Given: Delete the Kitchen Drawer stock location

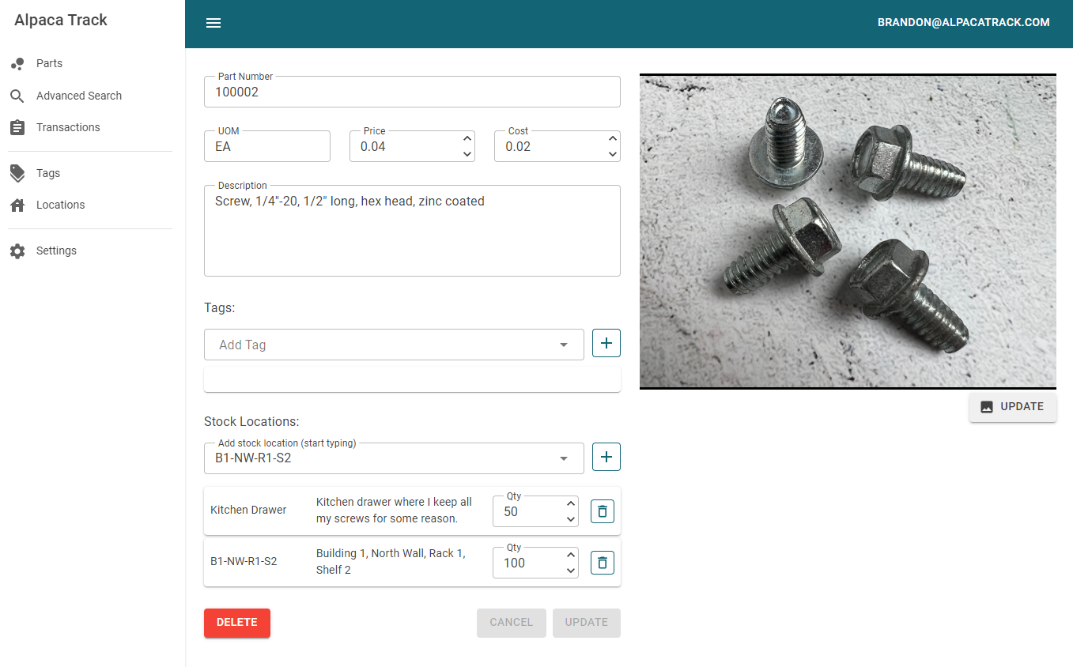Looking at the screenshot, I should point(603,511).
